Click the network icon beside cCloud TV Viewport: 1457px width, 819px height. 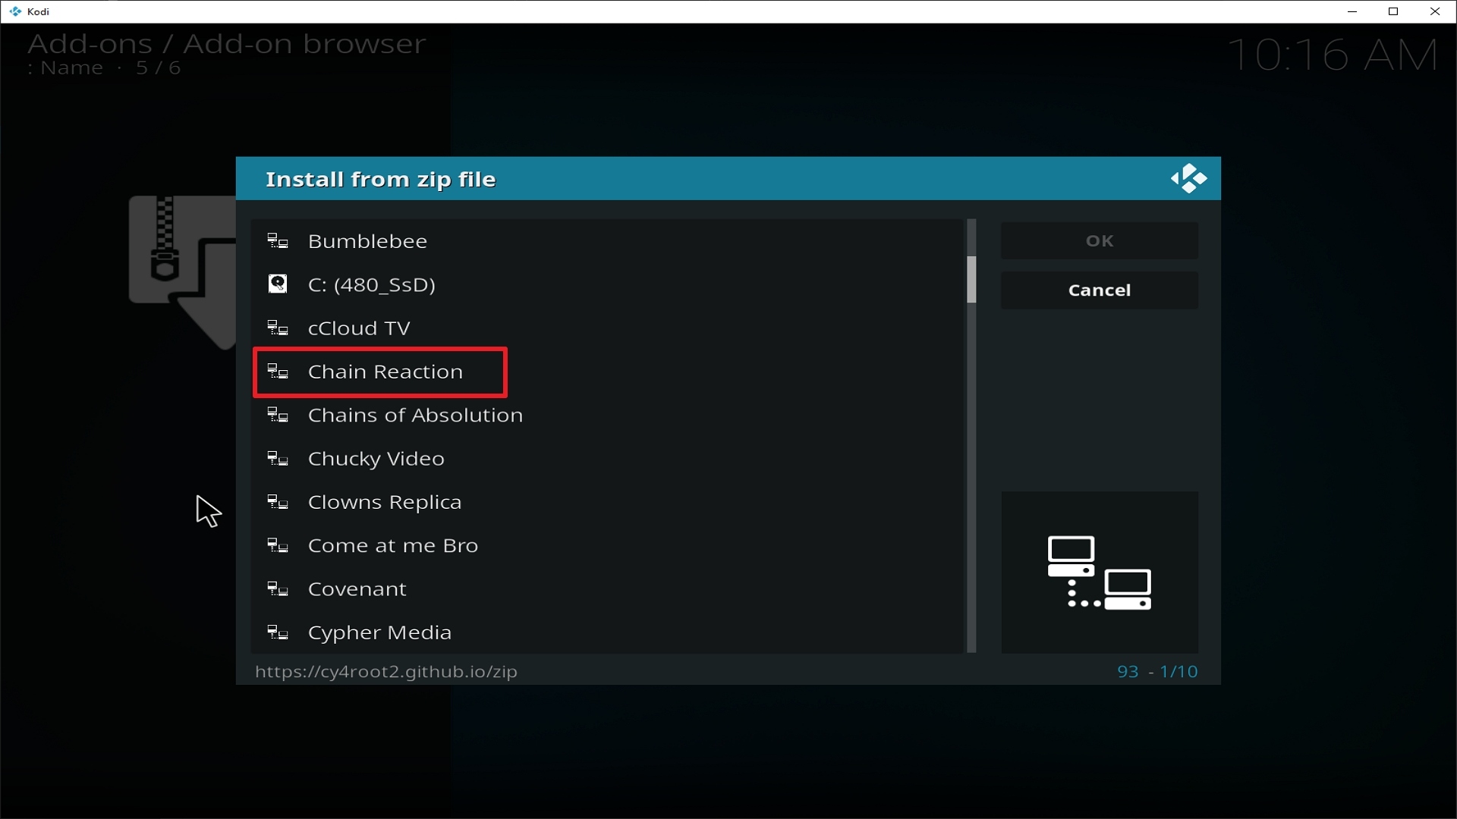[x=278, y=328]
